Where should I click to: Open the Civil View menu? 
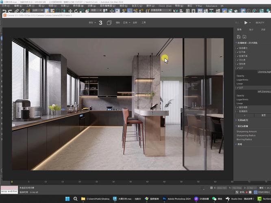[165, 6]
